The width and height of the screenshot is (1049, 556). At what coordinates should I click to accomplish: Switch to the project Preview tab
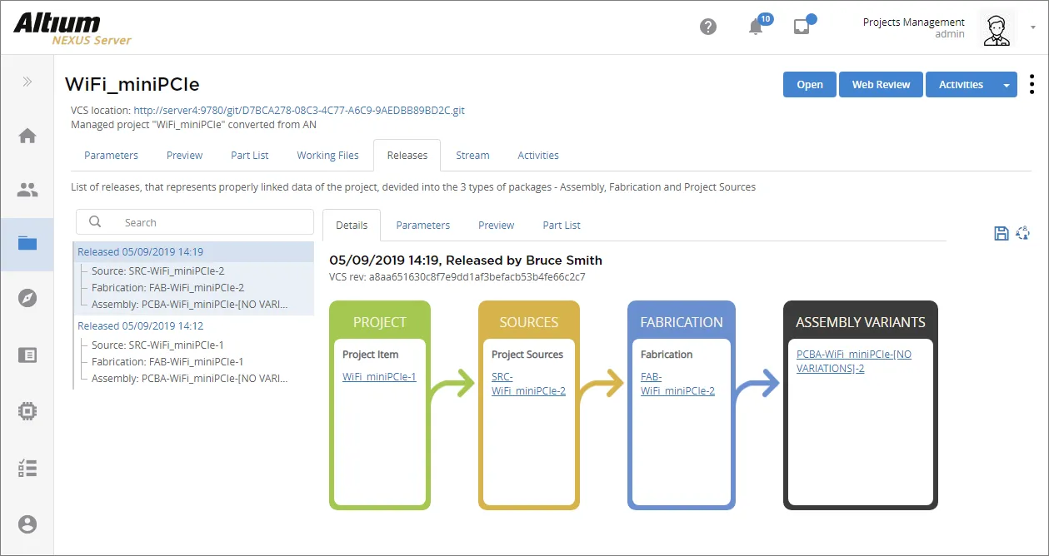[x=184, y=156]
